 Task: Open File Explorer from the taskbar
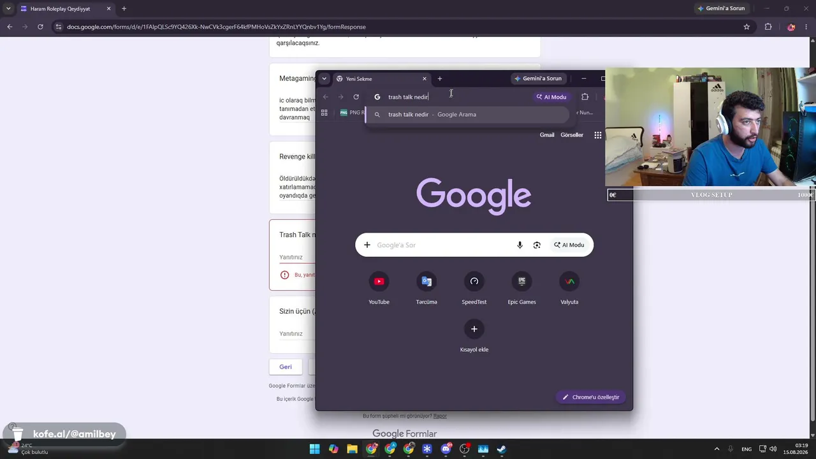(352, 449)
